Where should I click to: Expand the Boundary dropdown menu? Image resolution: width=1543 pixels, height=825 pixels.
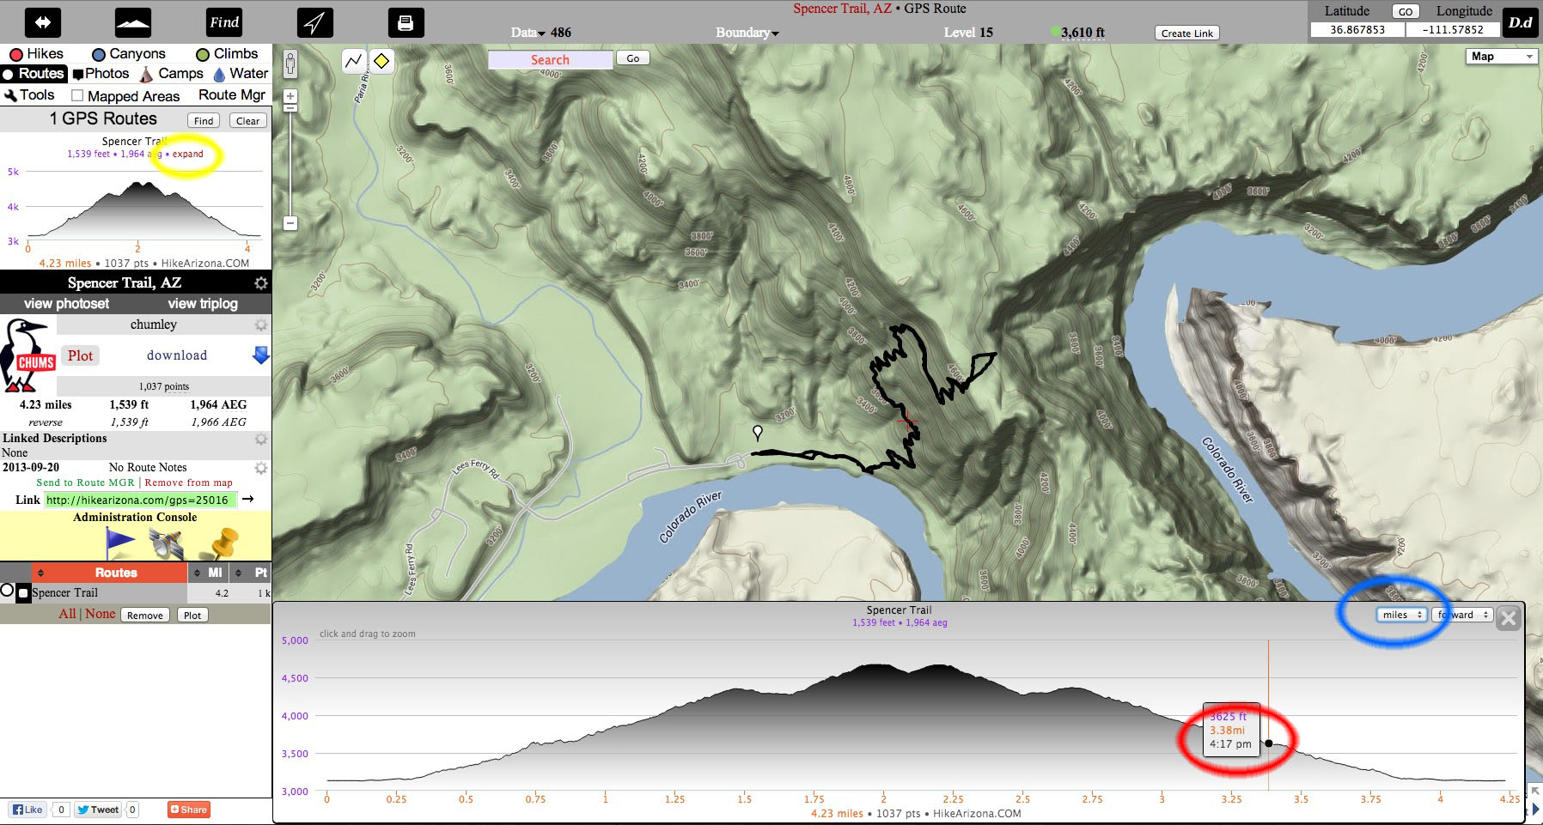pyautogui.click(x=747, y=33)
